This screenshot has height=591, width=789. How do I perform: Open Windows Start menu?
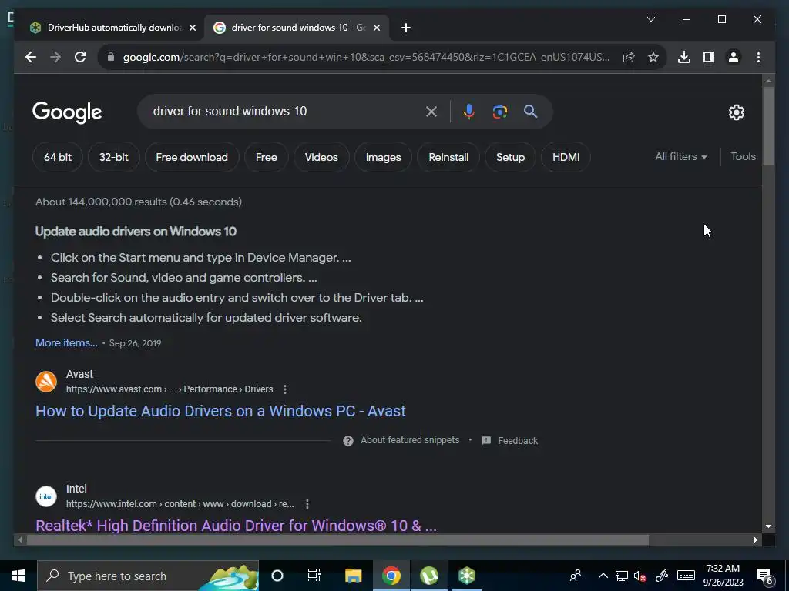click(x=18, y=576)
